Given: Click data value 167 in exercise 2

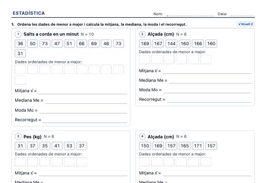Looking at the screenshot, I should point(158,44).
